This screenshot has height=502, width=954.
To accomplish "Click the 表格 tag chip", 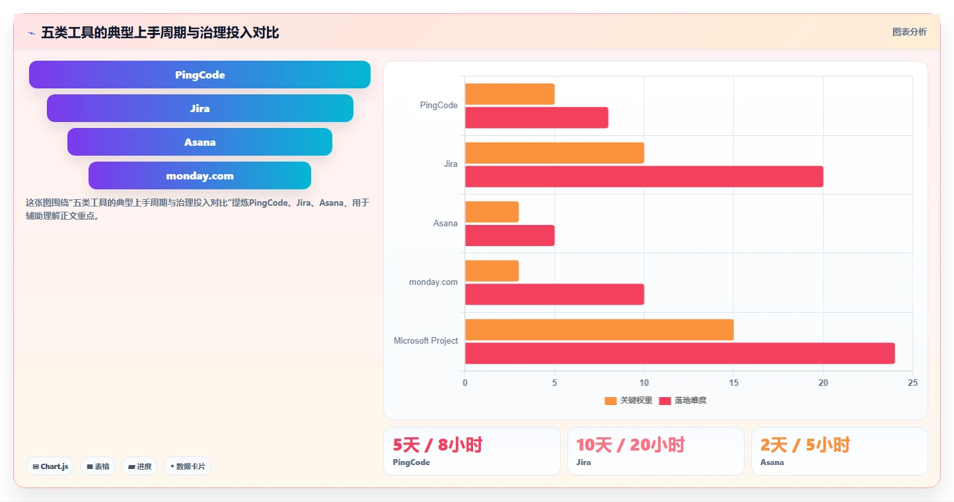I will pos(98,466).
